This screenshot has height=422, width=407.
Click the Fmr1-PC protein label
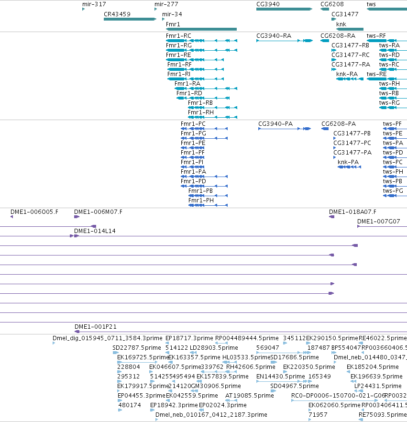(x=193, y=124)
